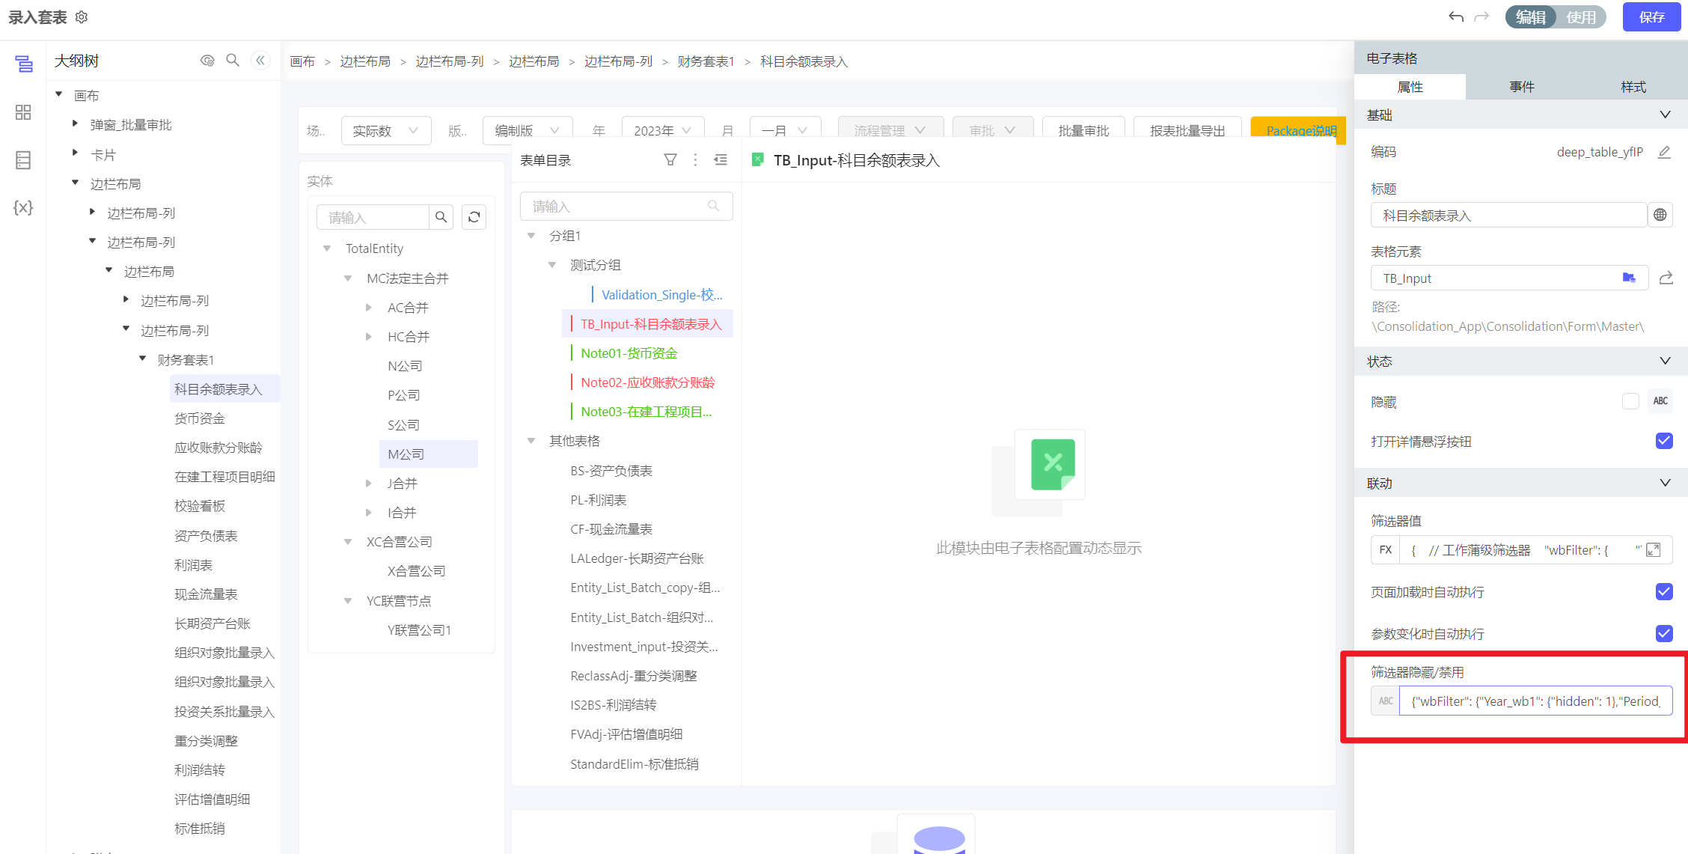Screen dimensions: 1688x854
Task: Click the settings gear next to 录入套表
Action: [x=82, y=16]
